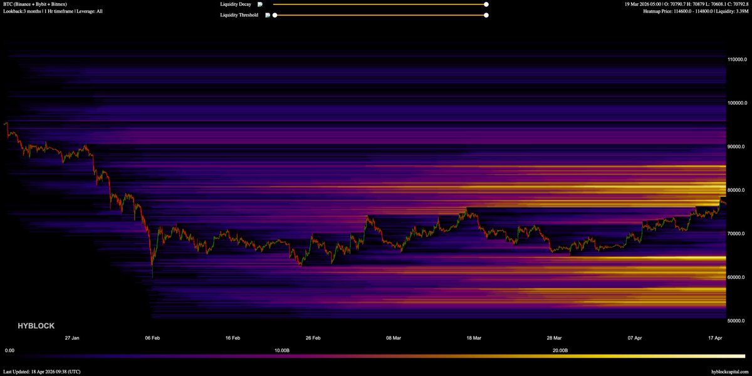Click the 100000.0 price axis label

click(x=738, y=103)
